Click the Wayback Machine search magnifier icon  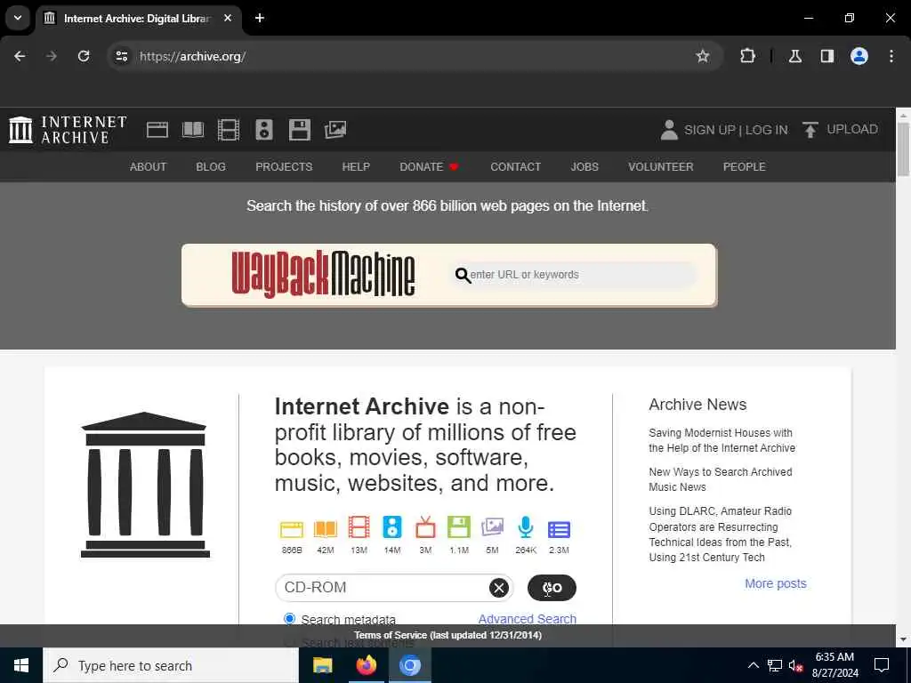click(x=463, y=275)
